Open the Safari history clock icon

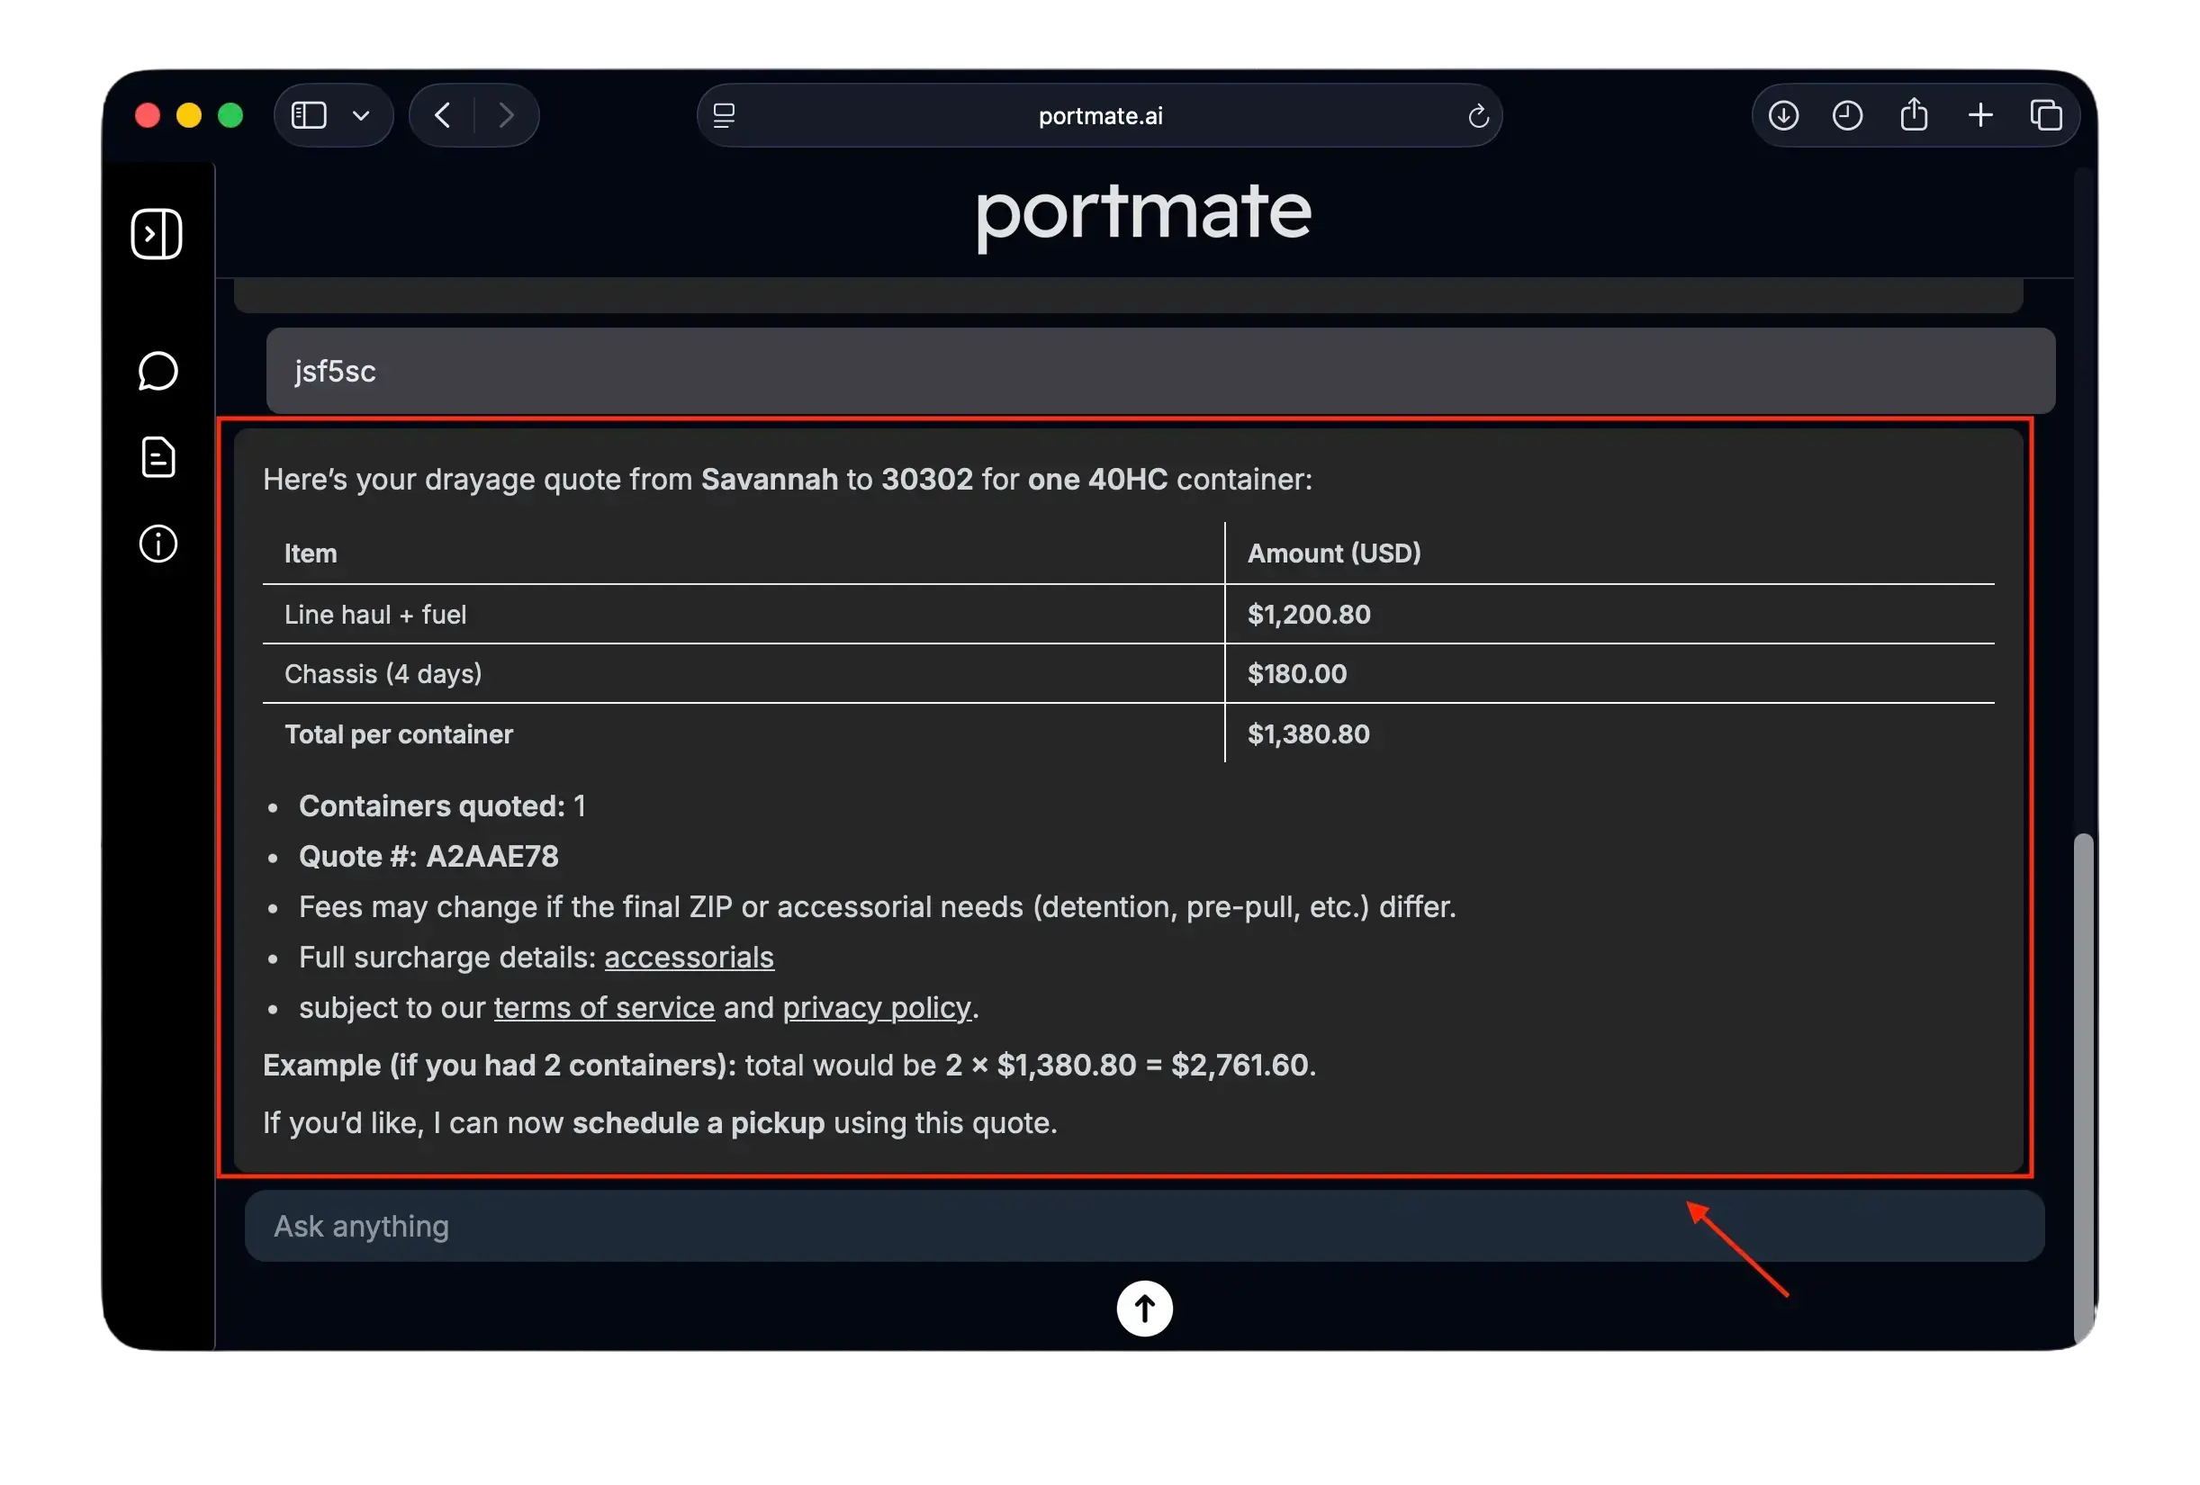tap(1847, 115)
